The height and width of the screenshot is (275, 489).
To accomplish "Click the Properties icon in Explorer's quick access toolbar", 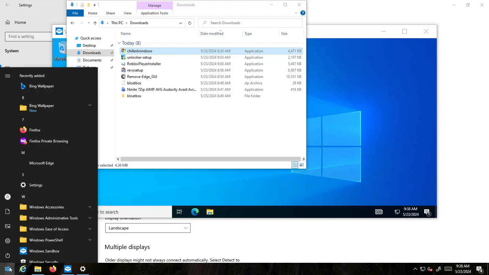I will (82, 5).
